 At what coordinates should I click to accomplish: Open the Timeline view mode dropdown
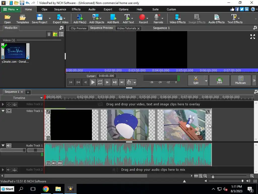(41, 98)
